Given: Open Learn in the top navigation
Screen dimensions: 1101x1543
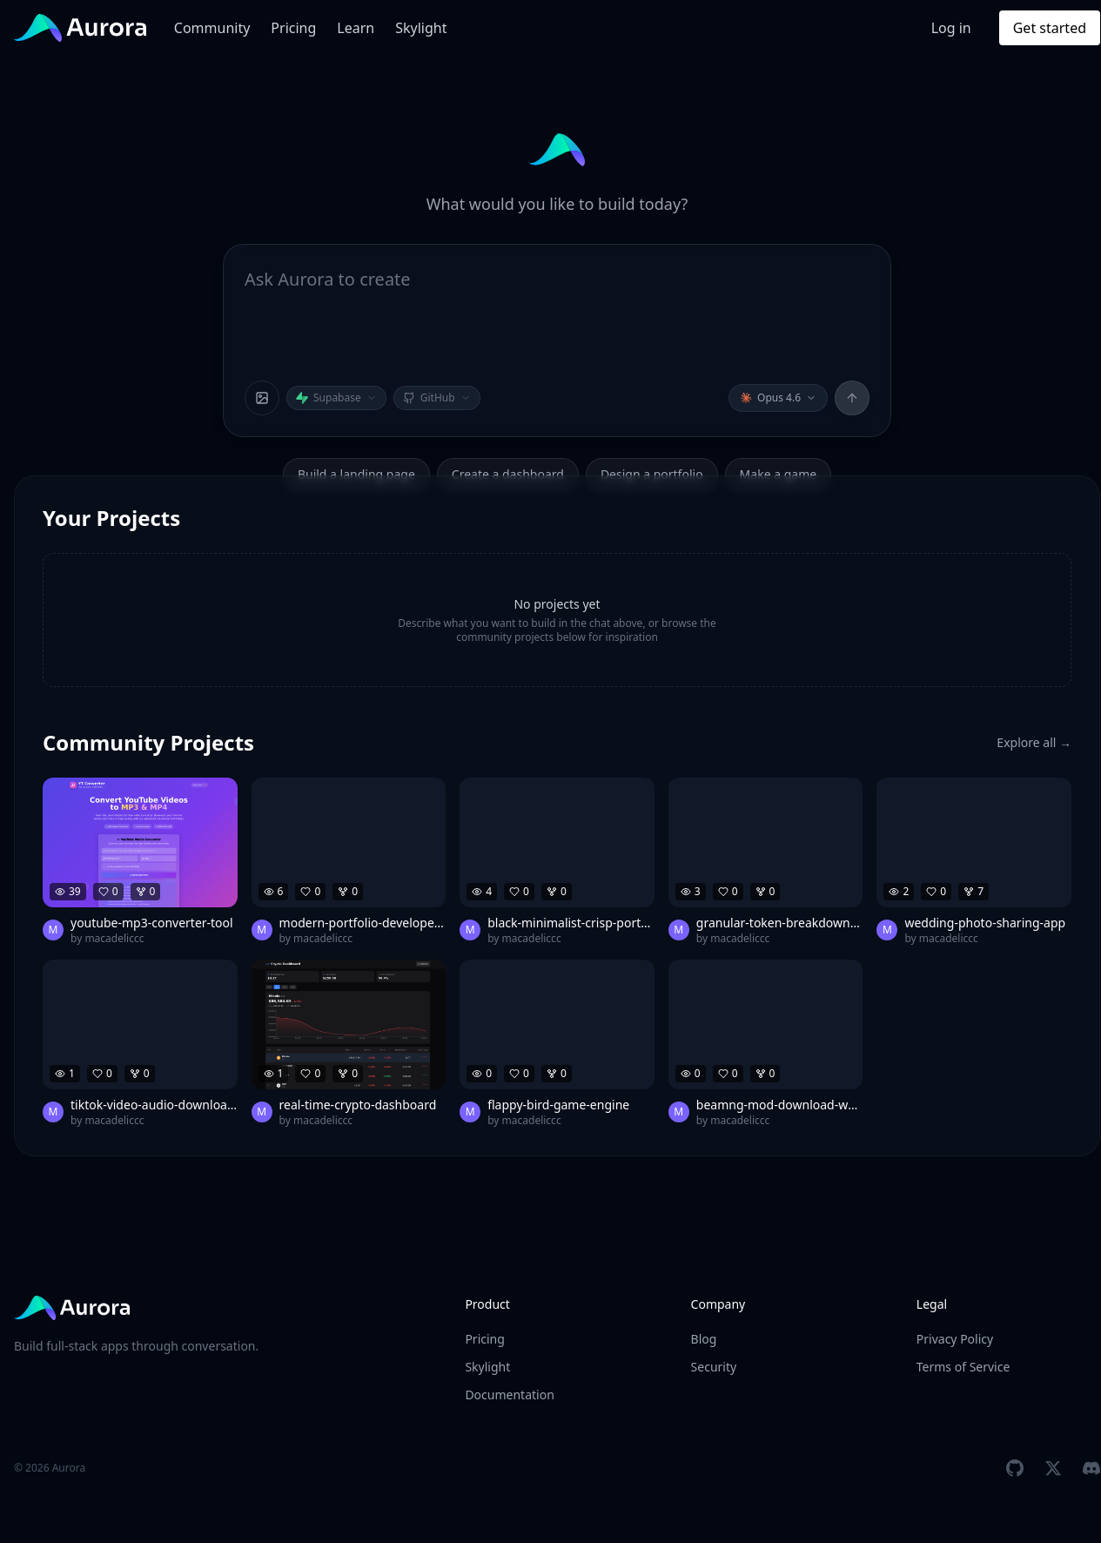Looking at the screenshot, I should click(x=356, y=28).
